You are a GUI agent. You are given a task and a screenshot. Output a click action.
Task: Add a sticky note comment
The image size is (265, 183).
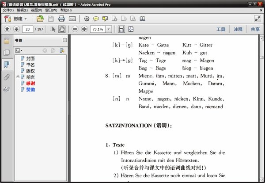pos(95,19)
